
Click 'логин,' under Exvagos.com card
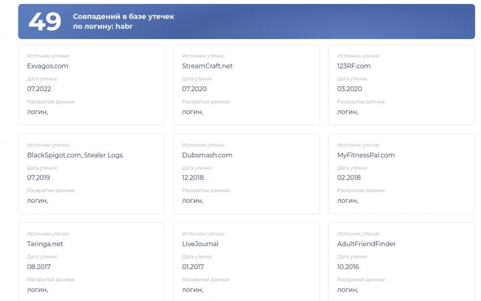[38, 112]
